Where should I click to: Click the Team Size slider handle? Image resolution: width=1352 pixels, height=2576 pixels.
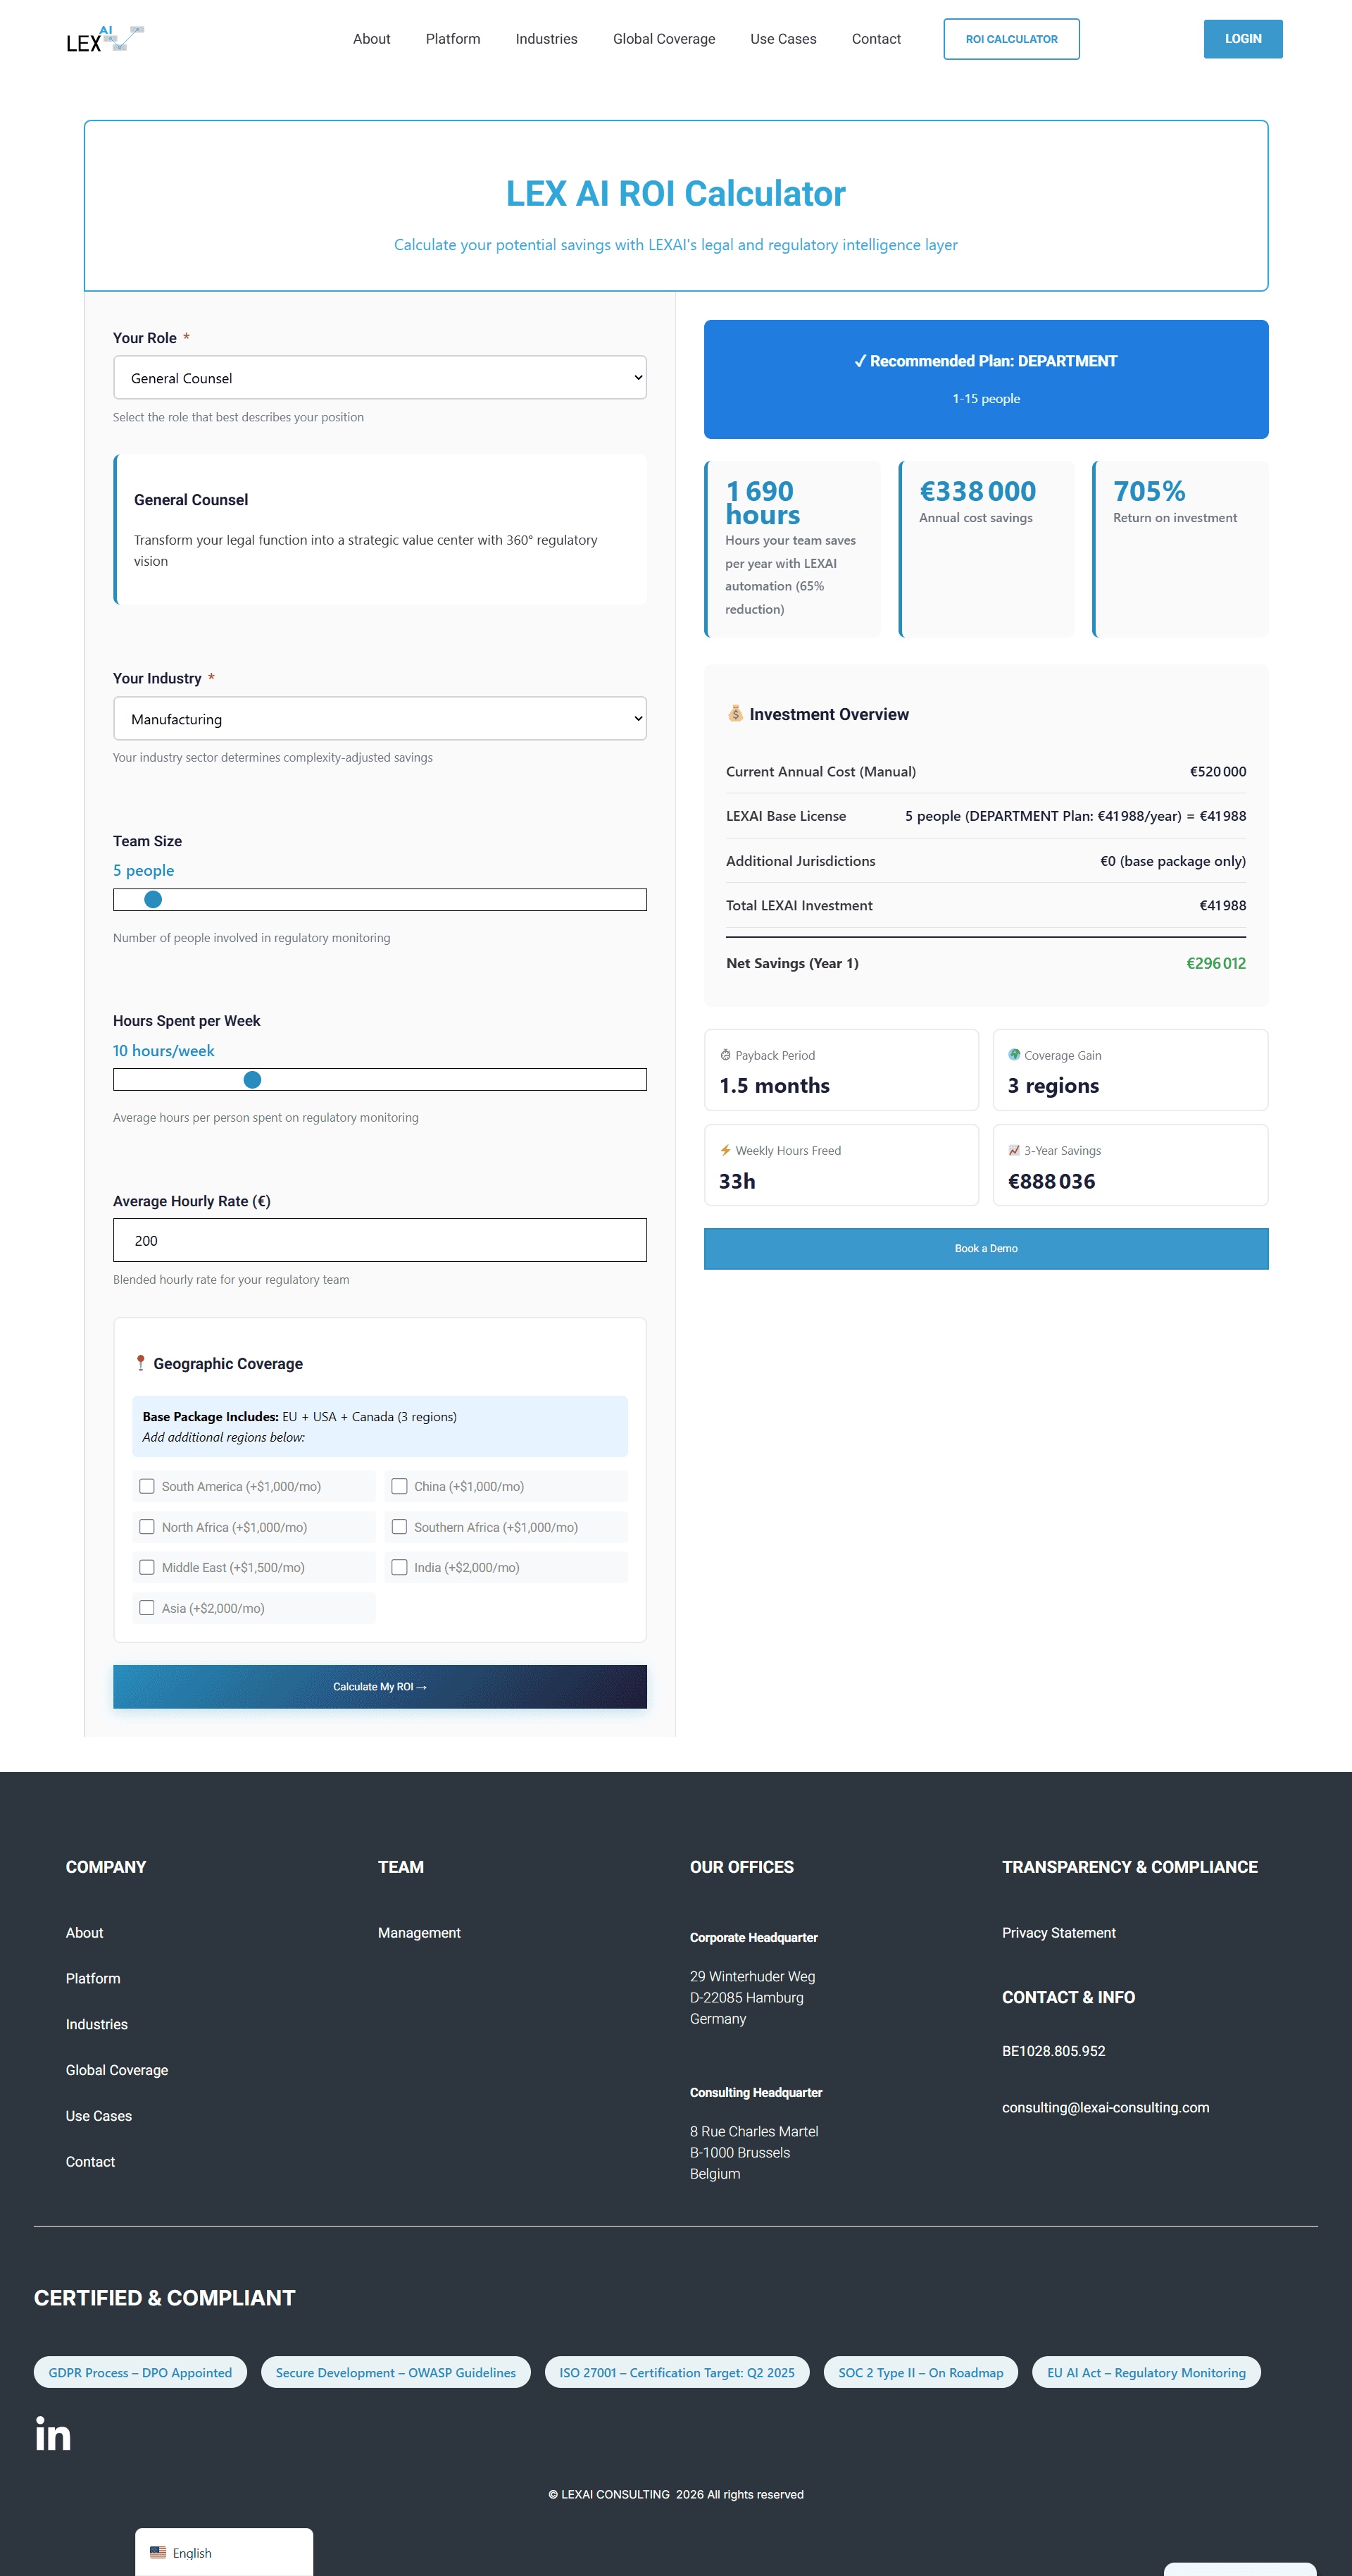tap(153, 900)
